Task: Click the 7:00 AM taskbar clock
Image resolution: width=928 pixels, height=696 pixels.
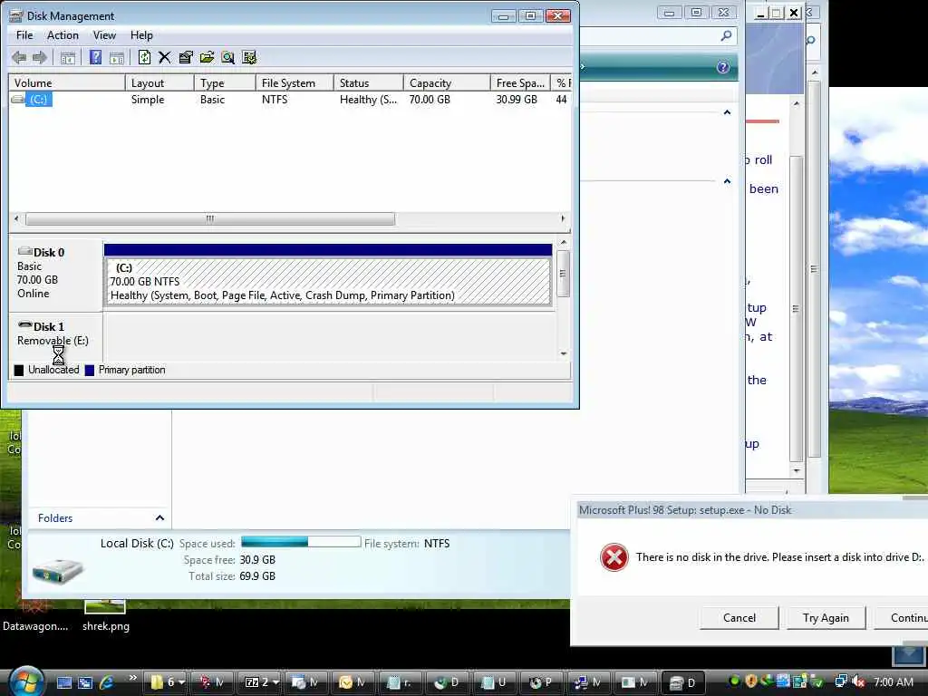Action: click(x=894, y=682)
